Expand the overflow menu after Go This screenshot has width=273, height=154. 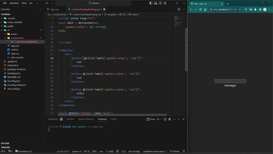pyautogui.click(x=37, y=3)
